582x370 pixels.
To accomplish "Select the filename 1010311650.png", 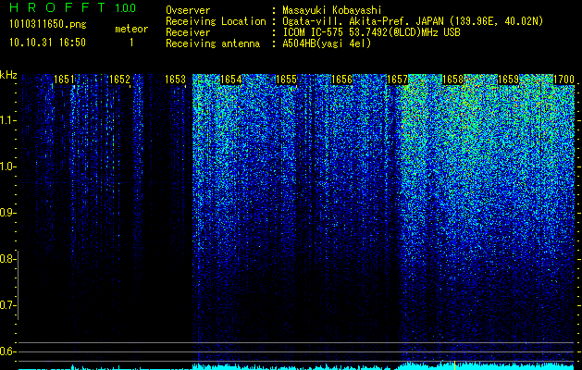I will point(48,25).
